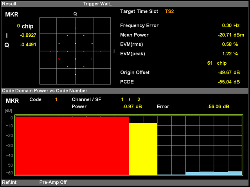Click the 'PCDE' label
Image resolution: width=250 pixels, height=187 pixels.
coord(127,82)
